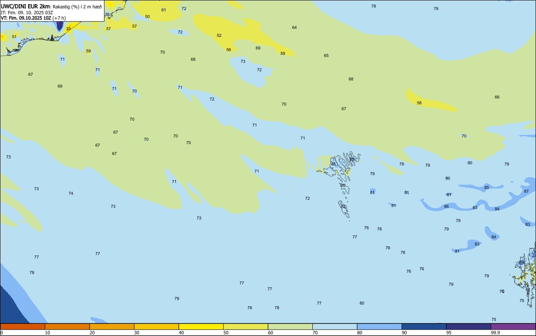Click the 0–10 dark orange legend swatch
Screen dimensions: 536x336
click(23, 326)
